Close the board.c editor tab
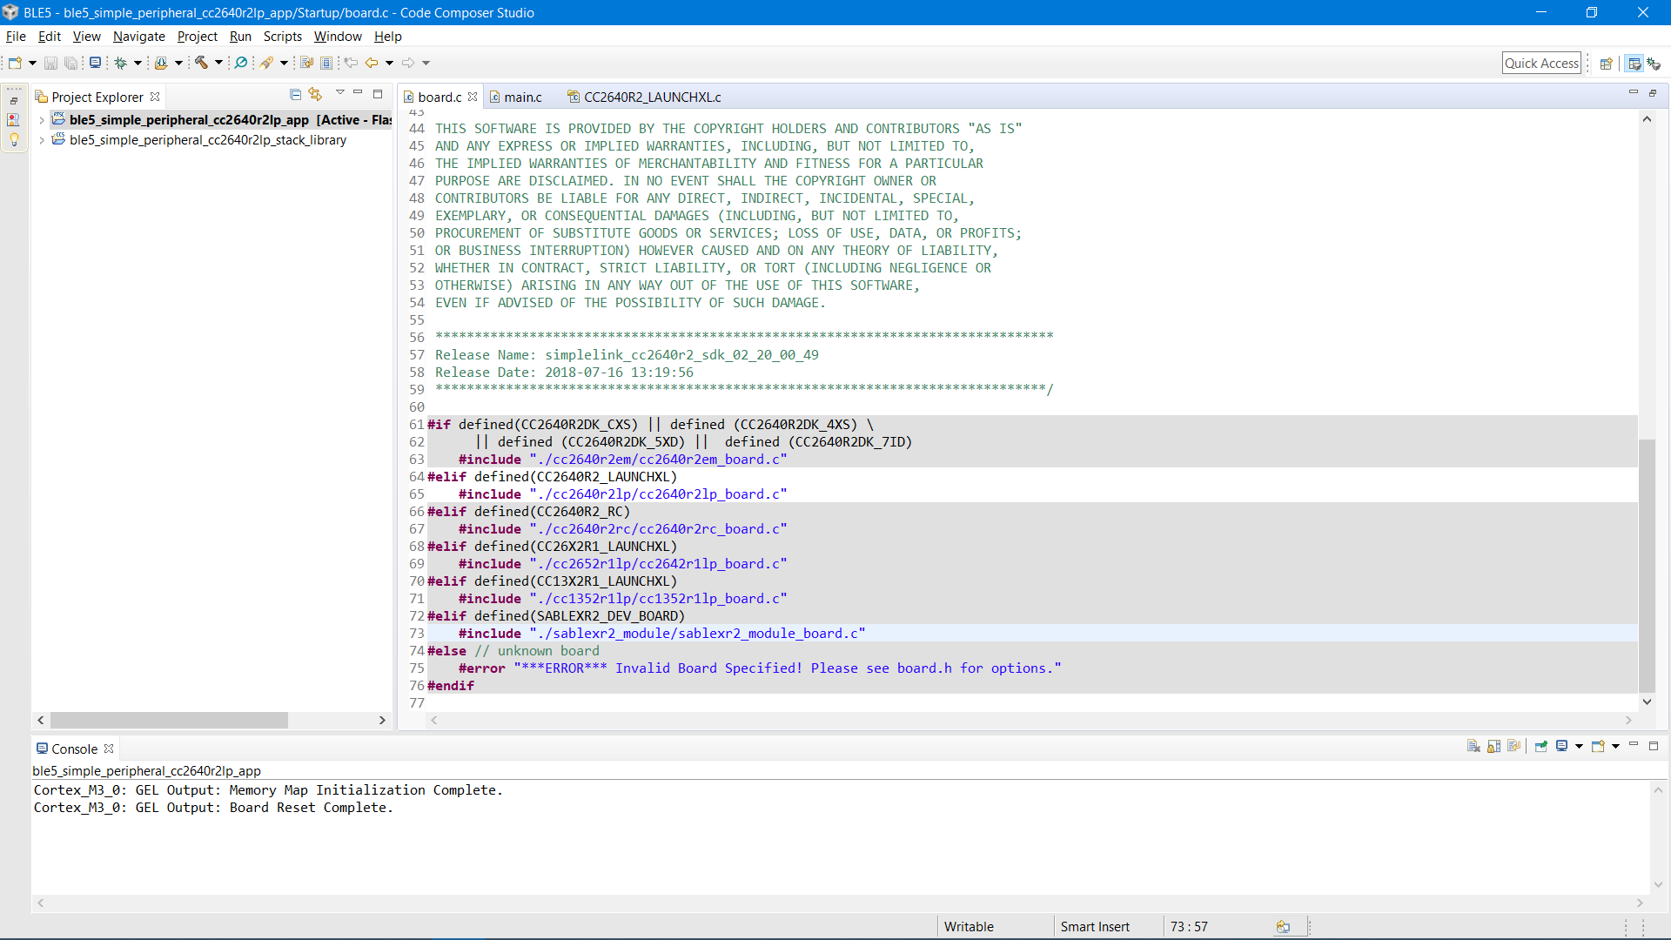Screen dimensions: 1671x940 [x=473, y=97]
